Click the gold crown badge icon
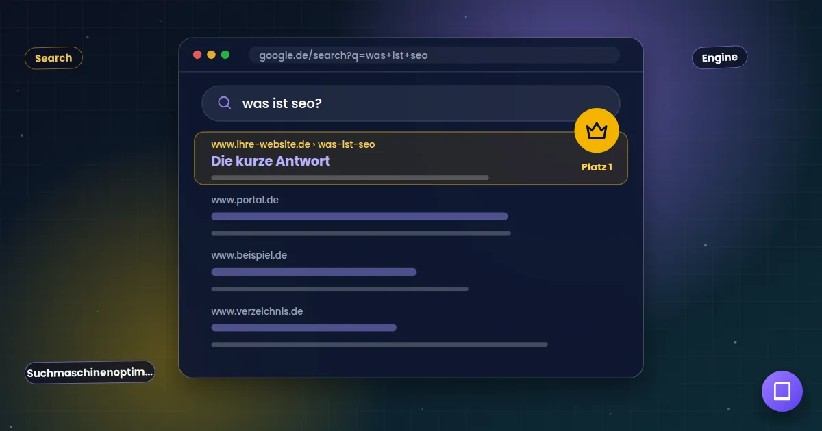822x431 pixels. coord(597,130)
